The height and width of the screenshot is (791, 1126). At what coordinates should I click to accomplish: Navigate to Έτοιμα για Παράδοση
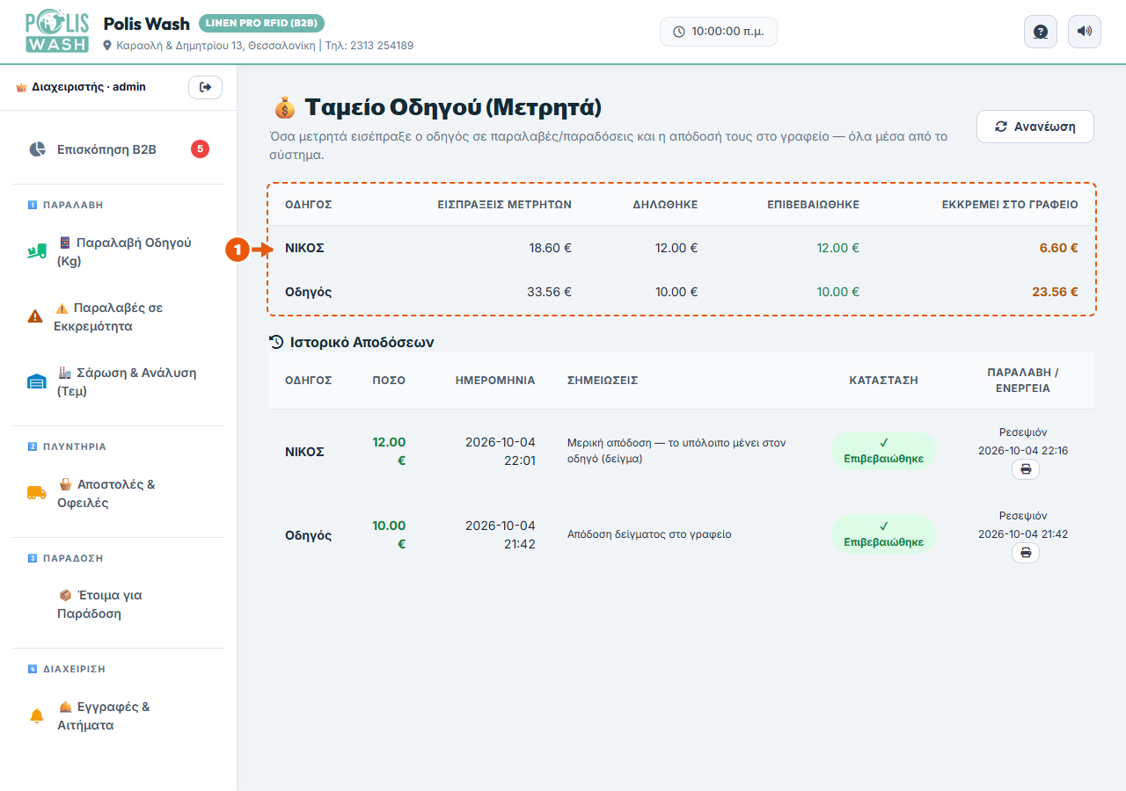point(118,605)
